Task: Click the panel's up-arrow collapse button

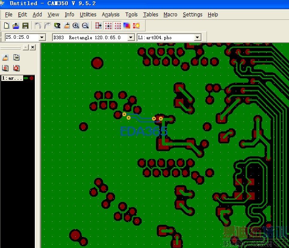Action: click(x=25, y=47)
